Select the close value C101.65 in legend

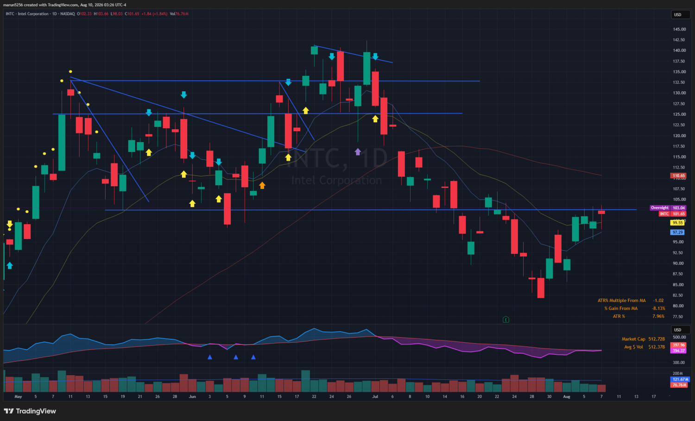pos(132,14)
